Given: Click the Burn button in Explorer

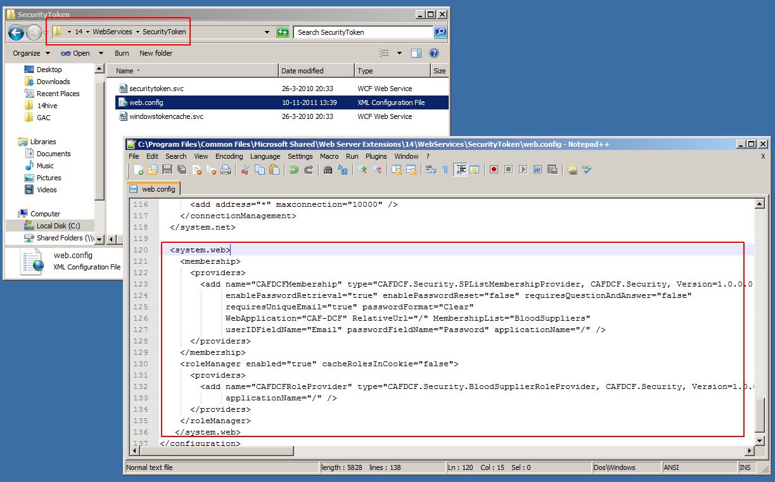Looking at the screenshot, I should click(122, 53).
